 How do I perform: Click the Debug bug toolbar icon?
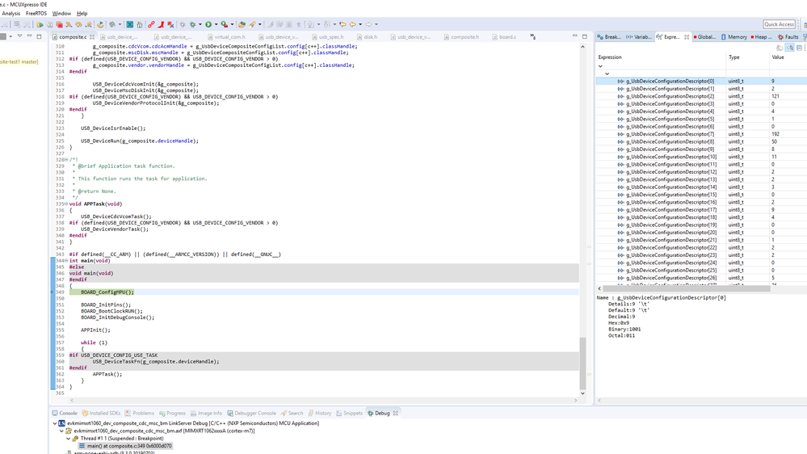click(x=193, y=25)
